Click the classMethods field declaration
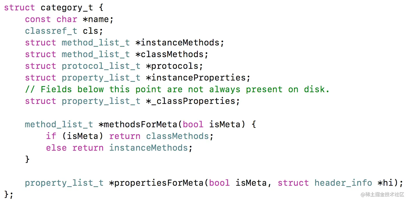The height and width of the screenshot is (203, 410). [172, 54]
